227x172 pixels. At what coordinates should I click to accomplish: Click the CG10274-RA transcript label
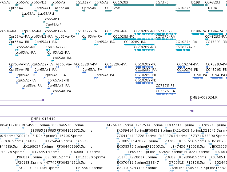click(x=186, y=42)
